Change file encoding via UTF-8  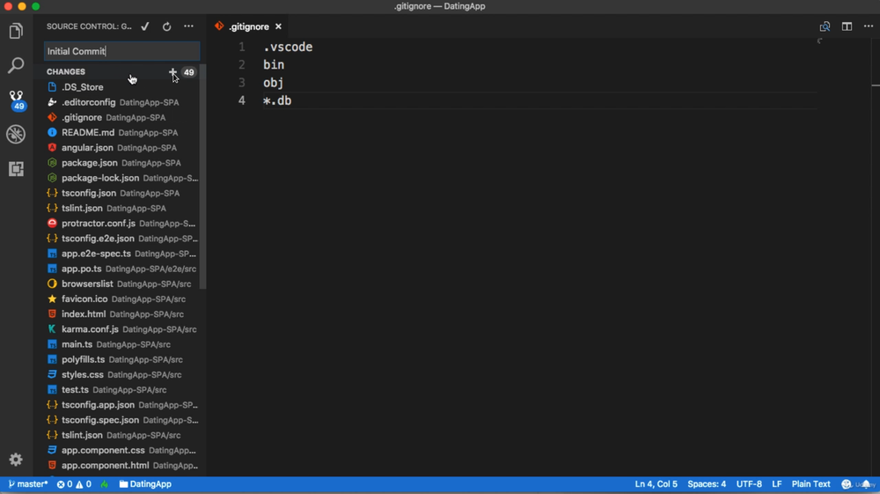(x=749, y=484)
